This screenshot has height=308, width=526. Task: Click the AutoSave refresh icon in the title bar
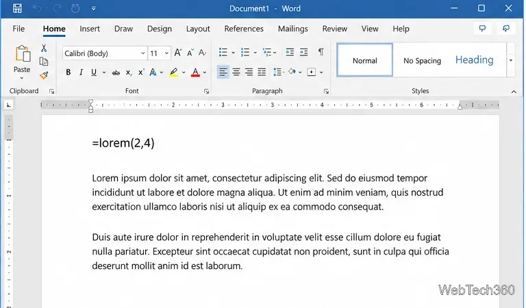pyautogui.click(x=75, y=8)
